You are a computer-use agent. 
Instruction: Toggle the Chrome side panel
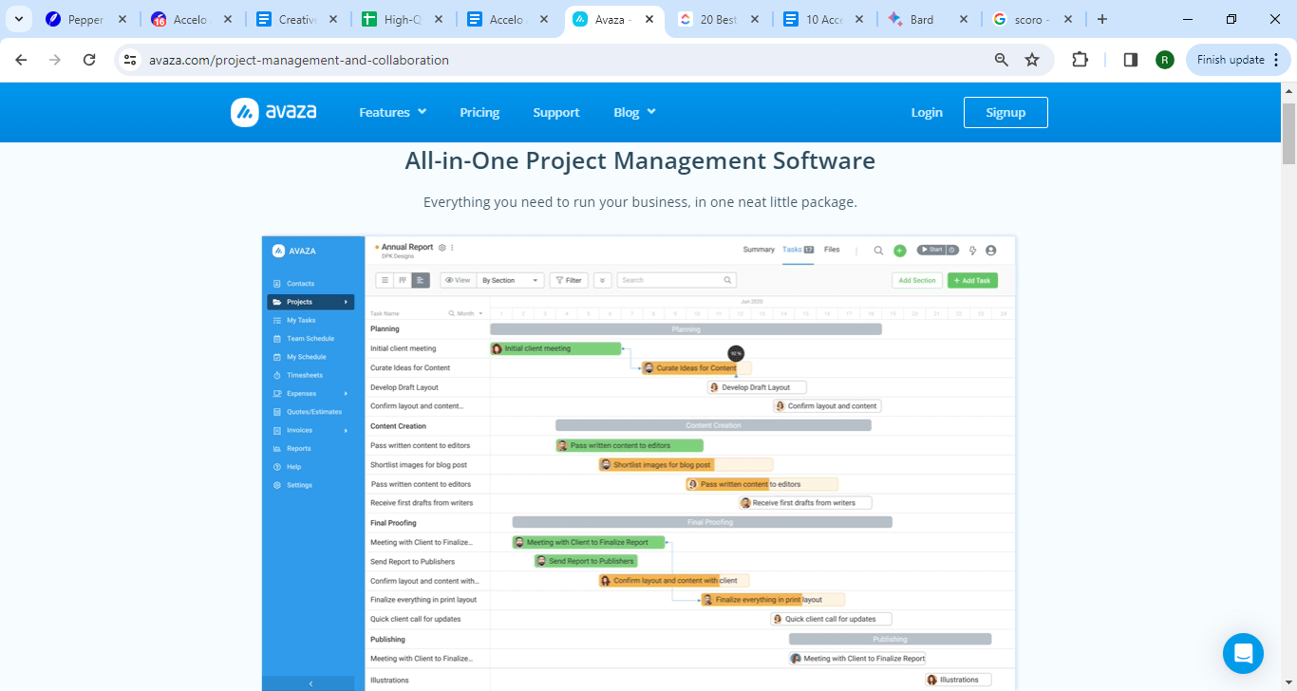click(1130, 60)
